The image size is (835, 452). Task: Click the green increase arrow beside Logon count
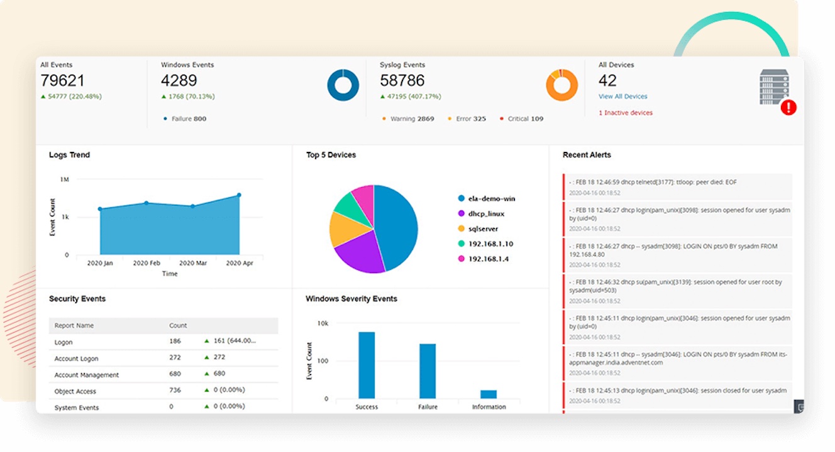[x=207, y=341]
